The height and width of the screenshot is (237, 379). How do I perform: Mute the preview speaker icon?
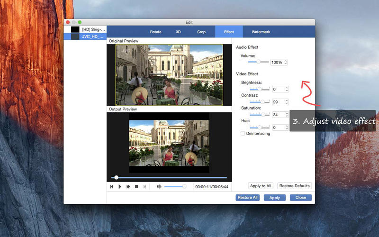click(x=159, y=186)
